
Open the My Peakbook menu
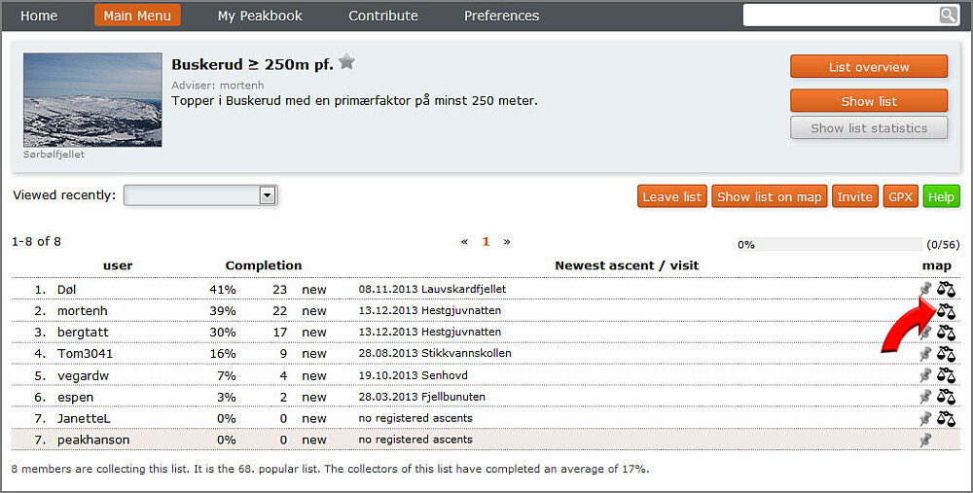tap(260, 16)
